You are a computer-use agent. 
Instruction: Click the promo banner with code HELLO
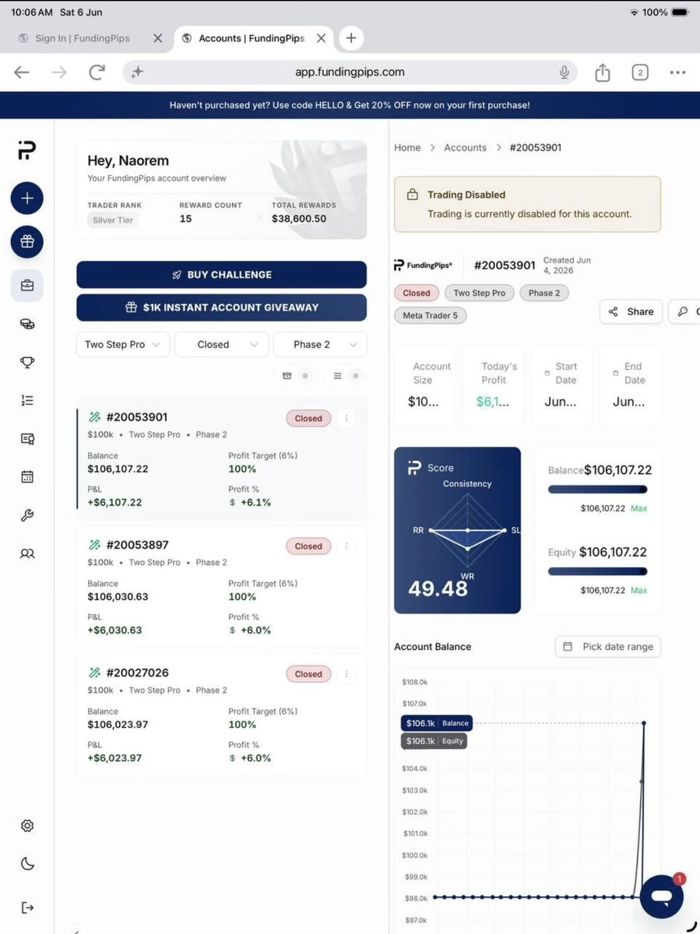[350, 105]
